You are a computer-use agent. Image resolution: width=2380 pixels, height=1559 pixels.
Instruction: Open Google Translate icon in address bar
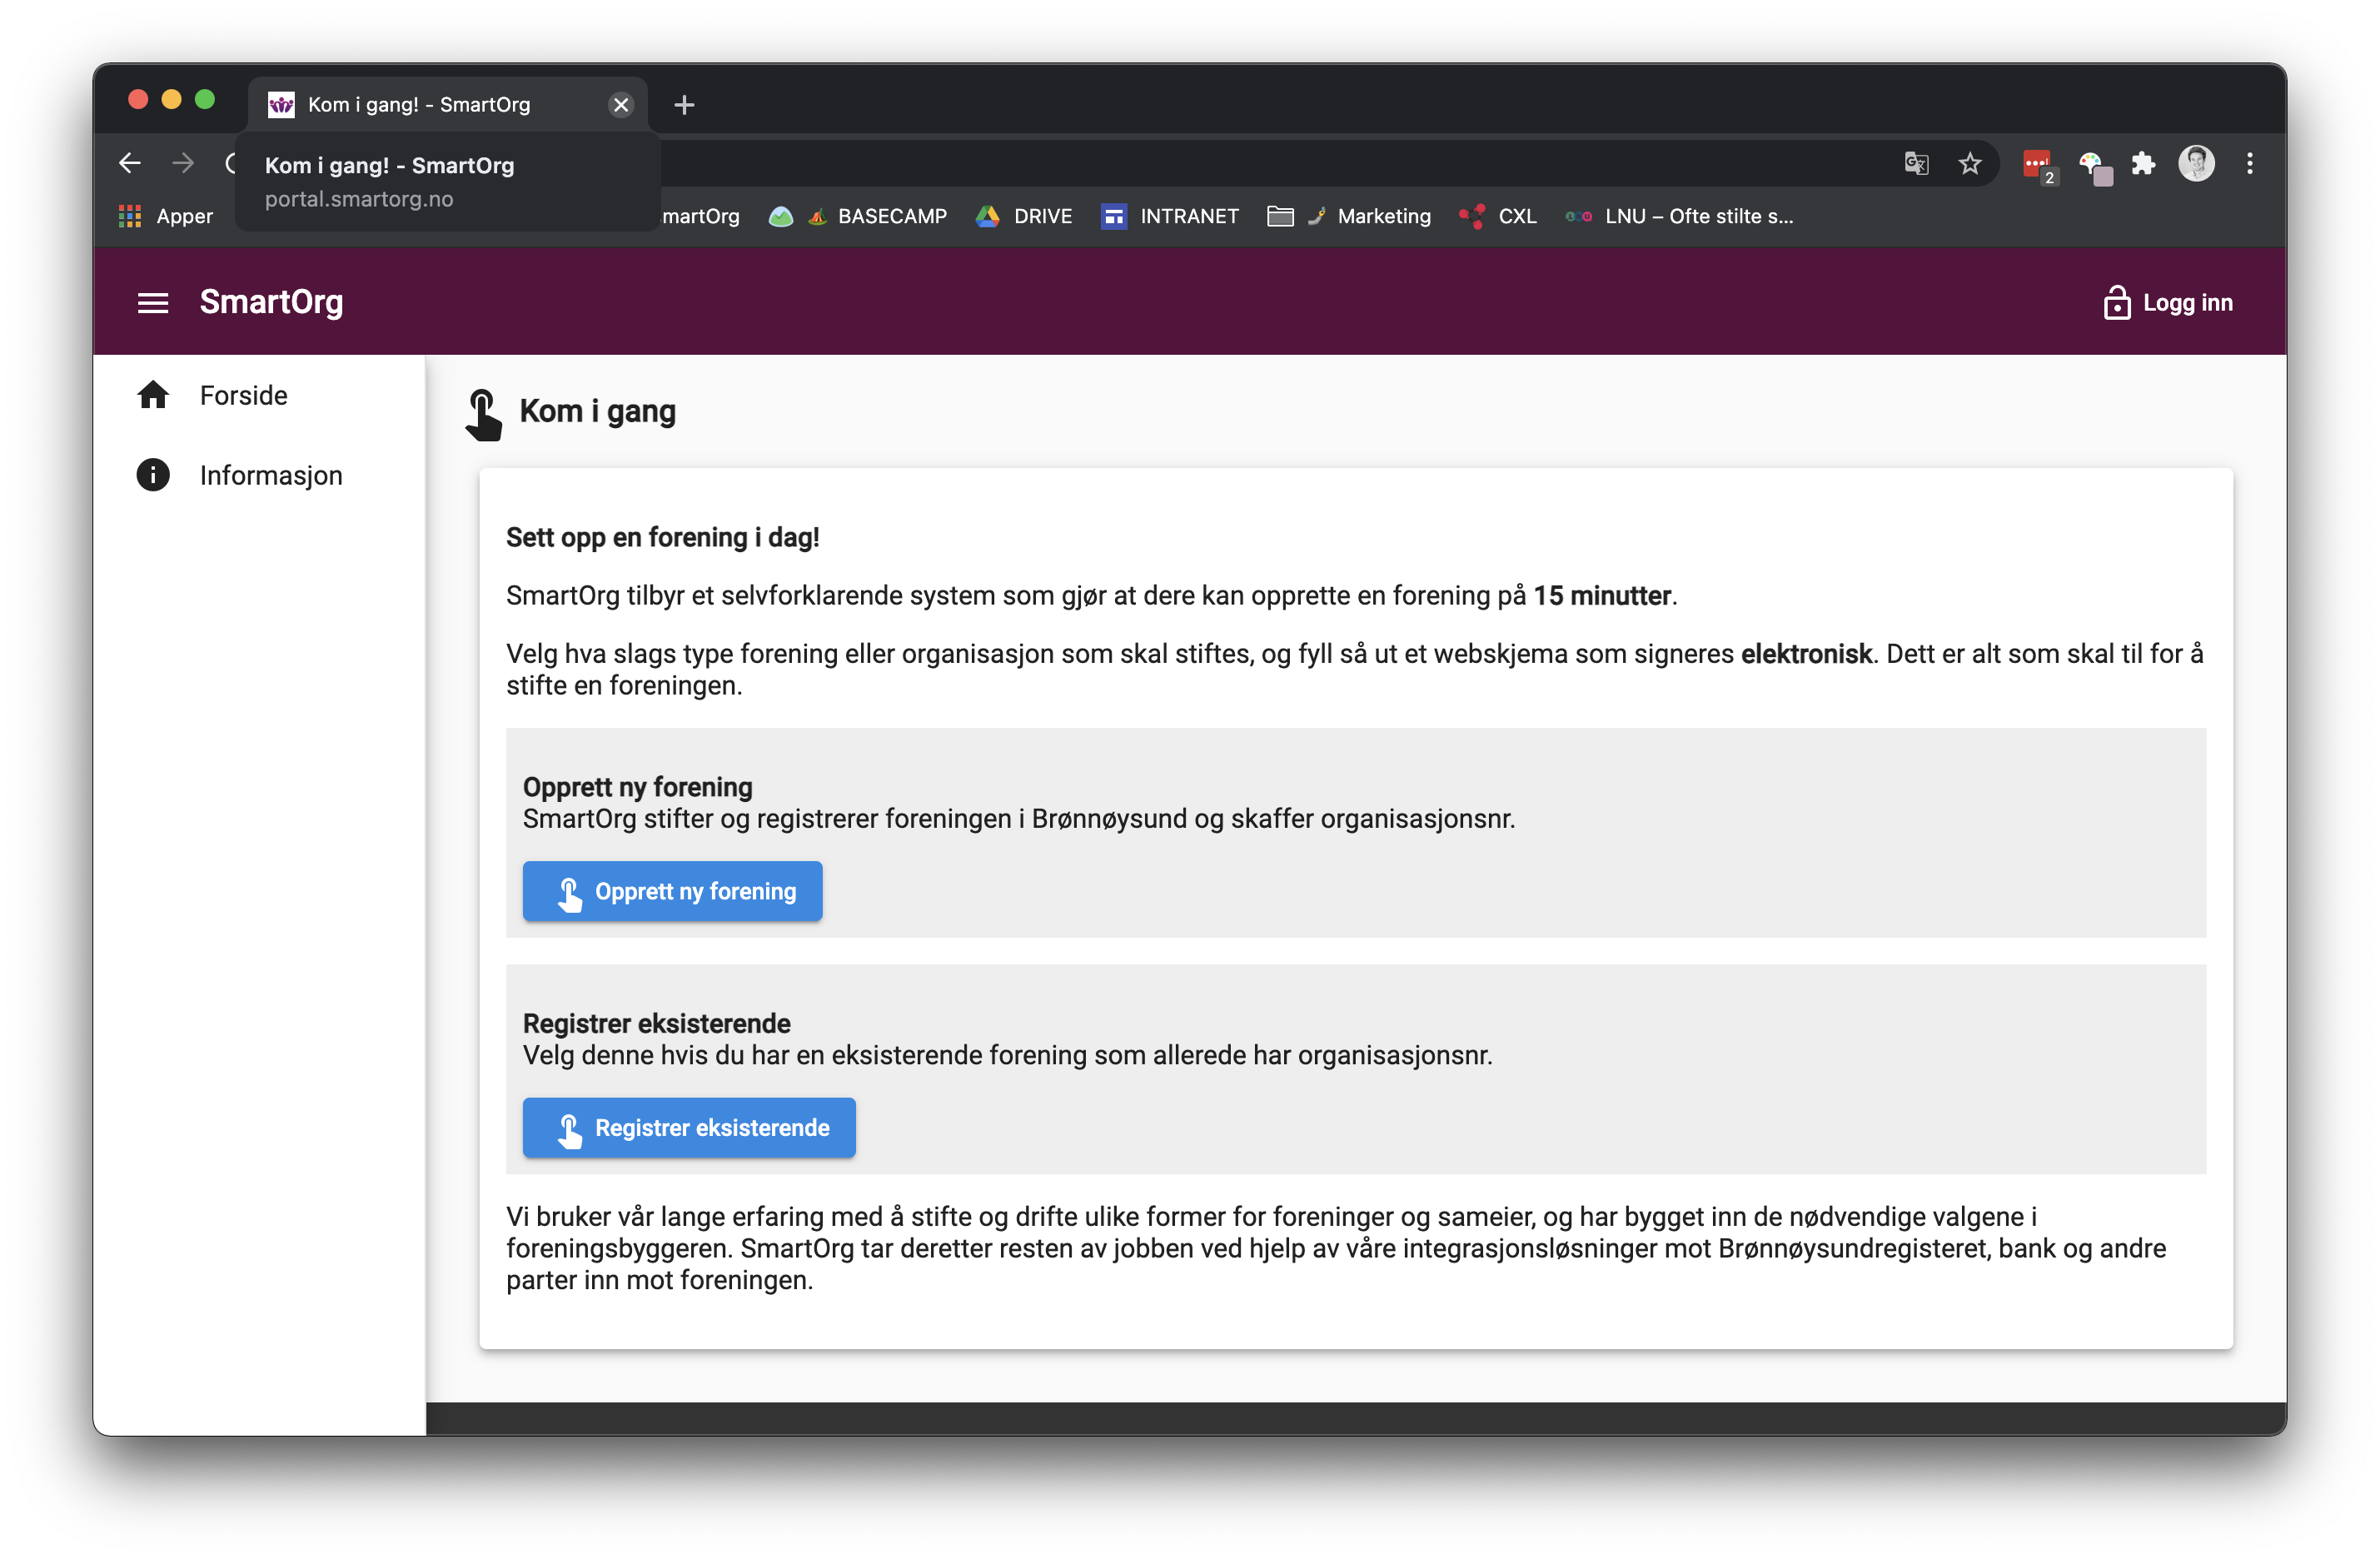pyautogui.click(x=1916, y=163)
